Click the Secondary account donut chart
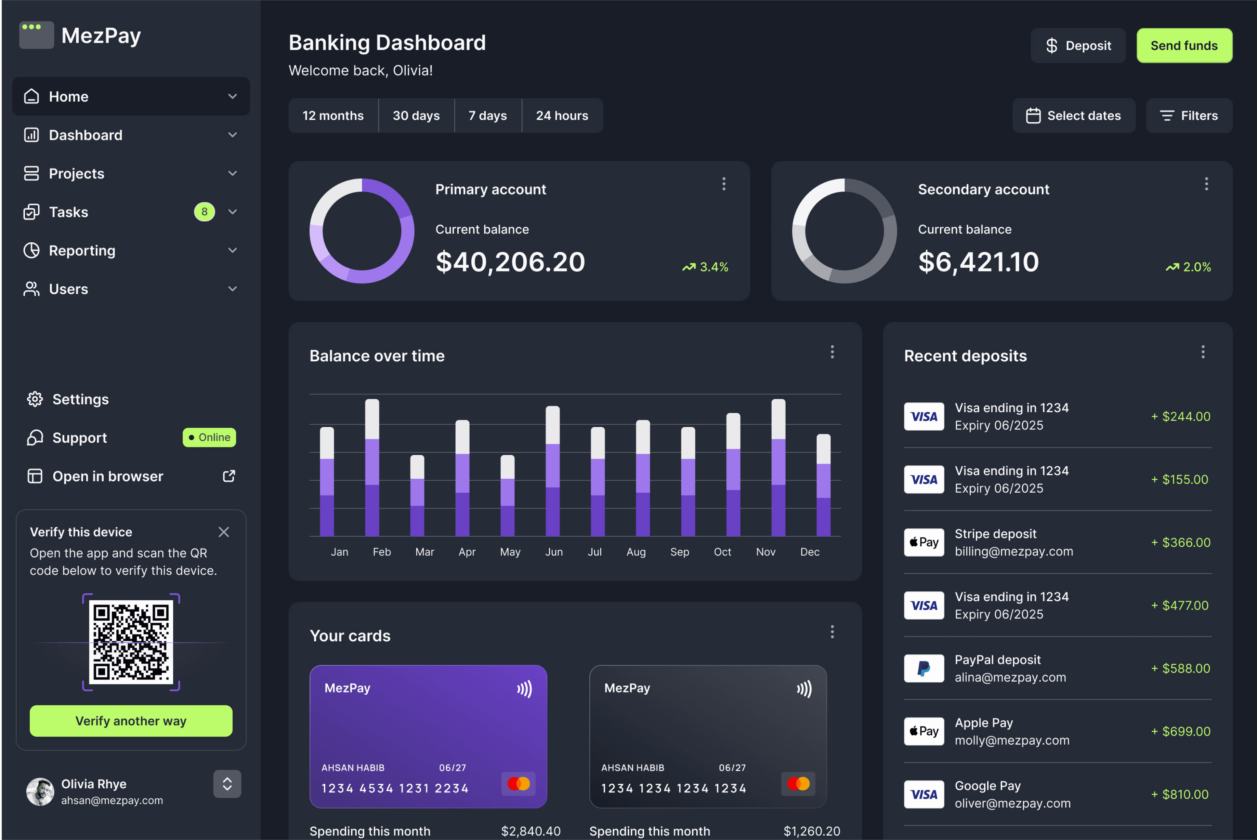The width and height of the screenshot is (1257, 840). [x=845, y=231]
